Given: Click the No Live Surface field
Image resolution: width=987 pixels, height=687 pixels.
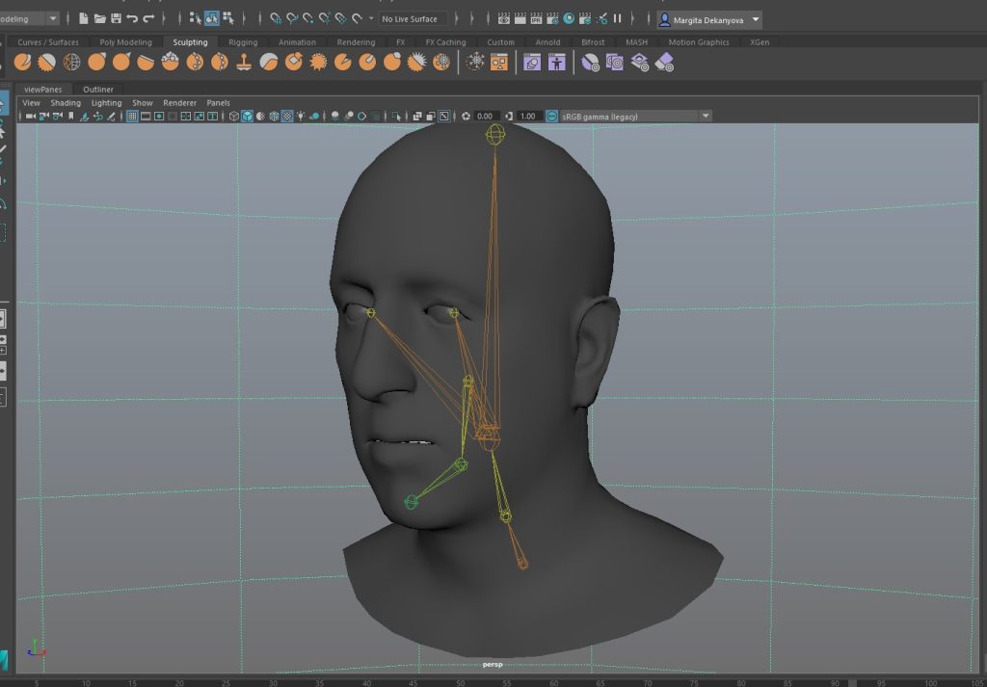Looking at the screenshot, I should [410, 18].
